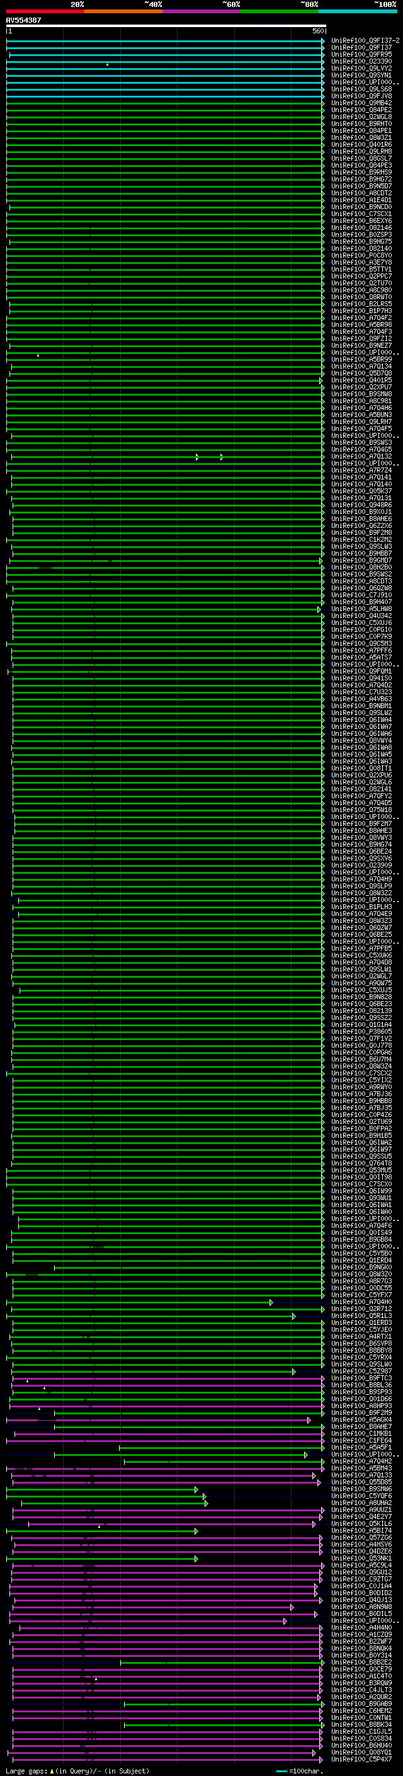Click hit label UniRef100_P38605

[x=361, y=1031]
